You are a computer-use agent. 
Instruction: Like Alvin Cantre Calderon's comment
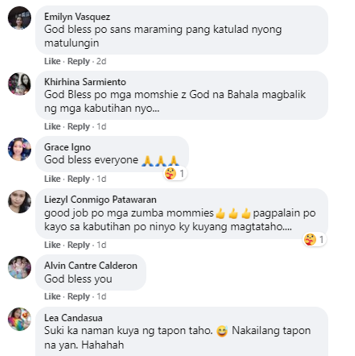click(53, 296)
